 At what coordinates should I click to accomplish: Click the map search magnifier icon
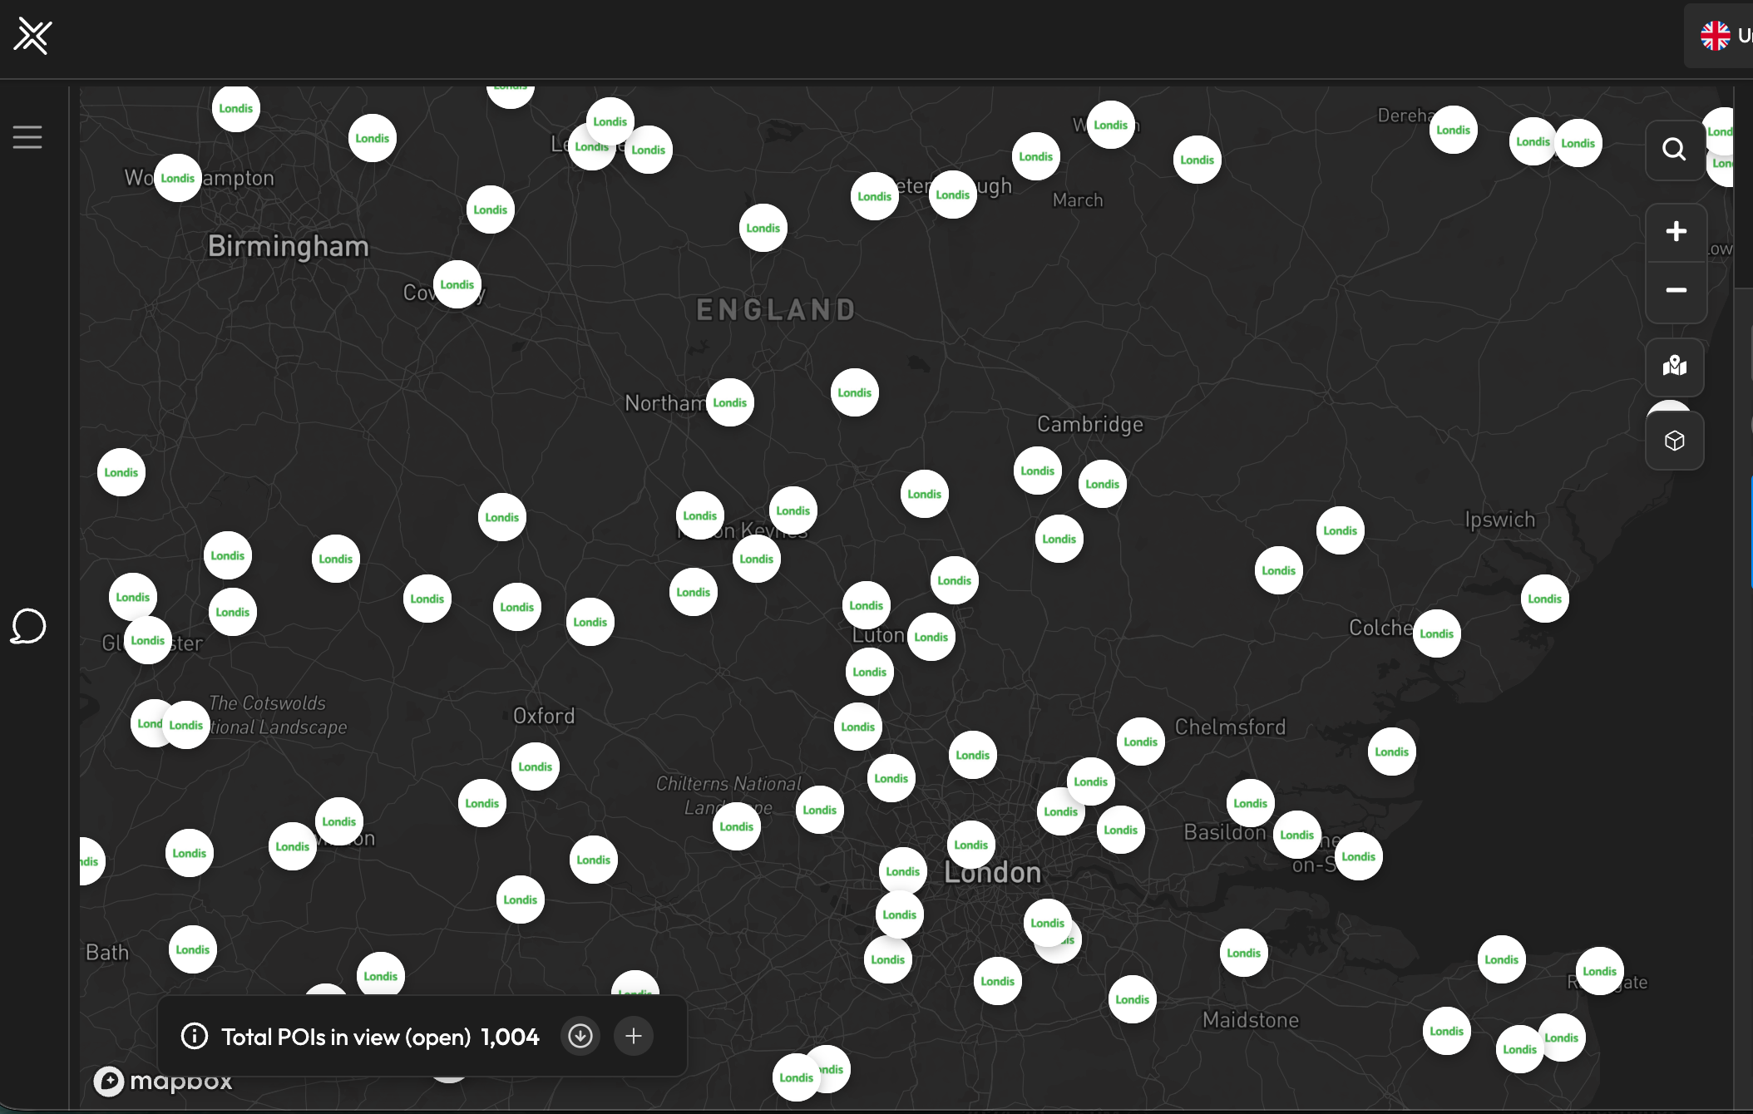(x=1674, y=150)
